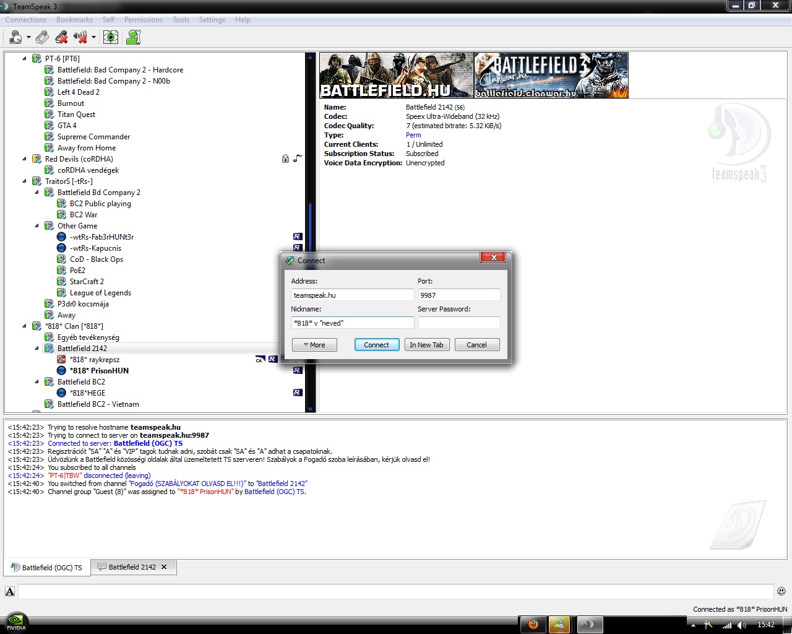Open the contacts manager icon with wrench
This screenshot has width=792, height=634.
pyautogui.click(x=133, y=38)
